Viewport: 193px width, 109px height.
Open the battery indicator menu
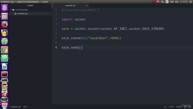click(x=172, y=2)
